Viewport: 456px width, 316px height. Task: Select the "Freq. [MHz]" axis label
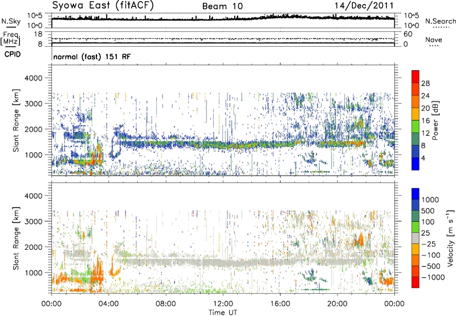click(x=10, y=39)
